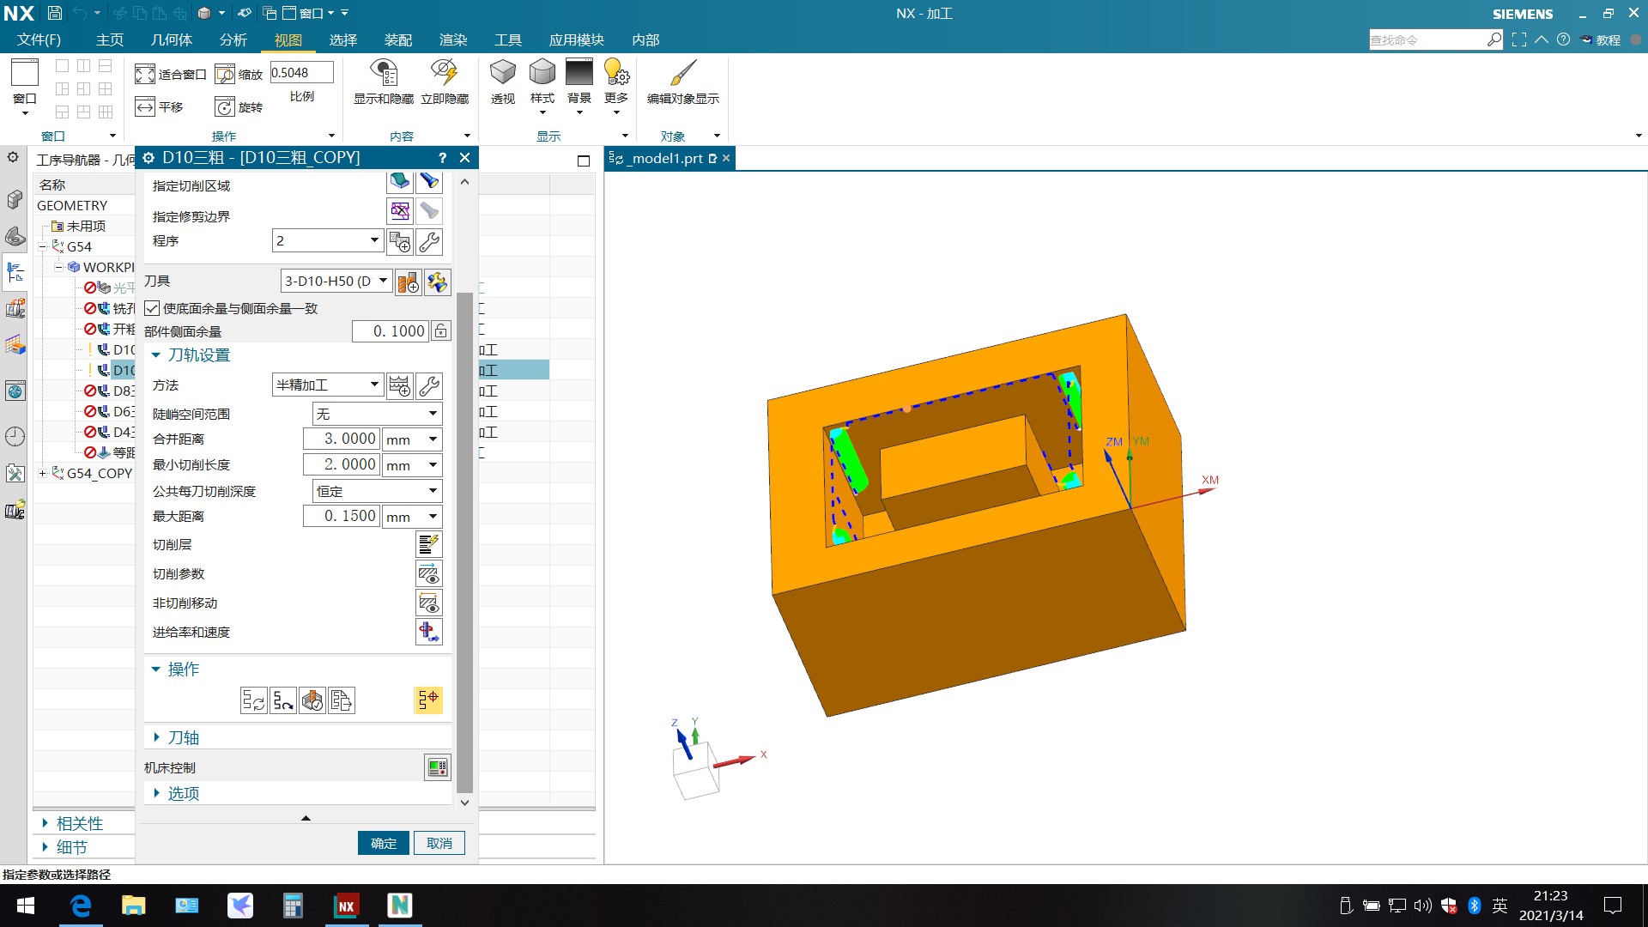Open the 非切削移动 non-cutting moves dialog

tap(428, 603)
